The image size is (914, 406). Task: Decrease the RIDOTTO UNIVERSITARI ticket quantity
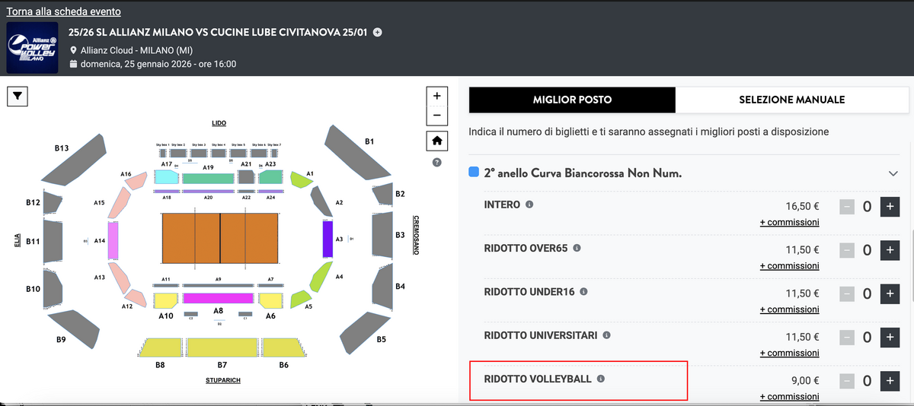coord(847,337)
